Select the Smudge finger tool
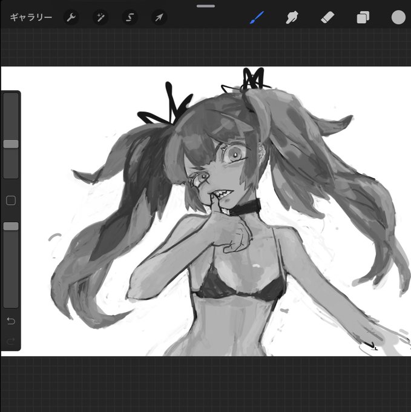The height and width of the screenshot is (412, 411). click(x=292, y=18)
